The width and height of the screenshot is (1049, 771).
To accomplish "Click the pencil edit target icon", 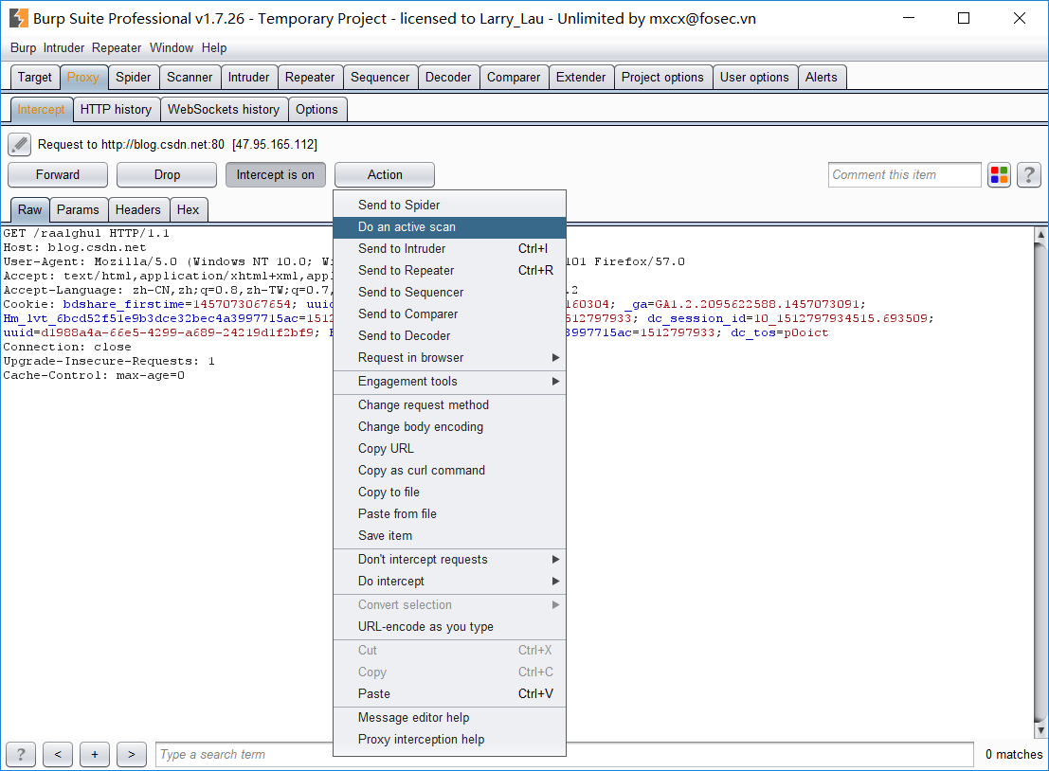I will tap(19, 144).
